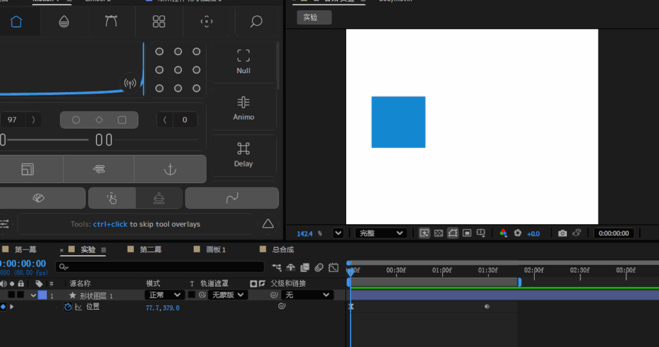
Task: Click the signpost align tool button
Action: pos(98,169)
